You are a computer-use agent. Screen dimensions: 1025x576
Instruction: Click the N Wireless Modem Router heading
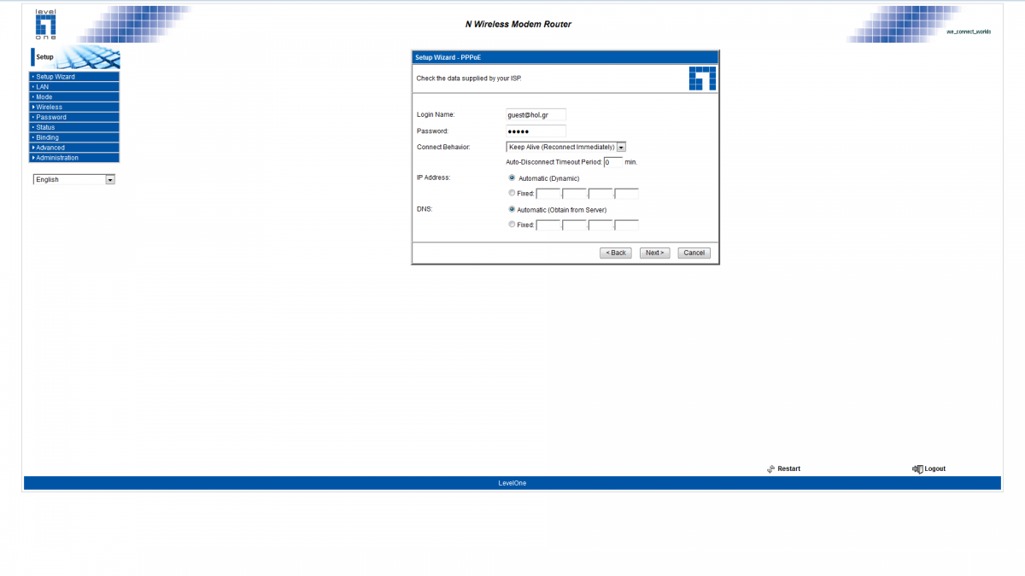tap(518, 24)
